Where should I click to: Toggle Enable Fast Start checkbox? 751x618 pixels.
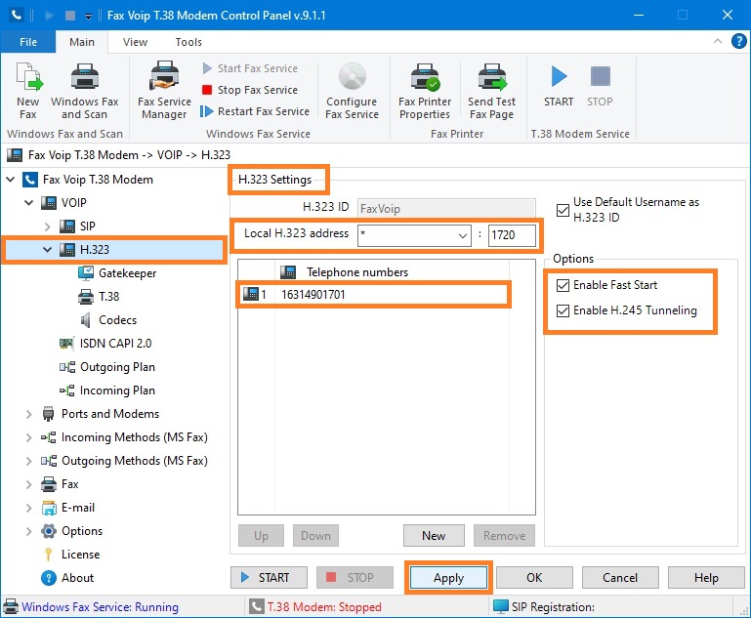coord(563,285)
